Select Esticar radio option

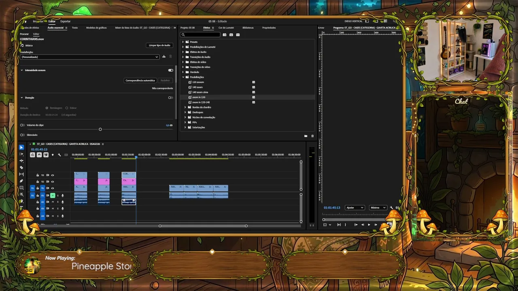click(67, 108)
